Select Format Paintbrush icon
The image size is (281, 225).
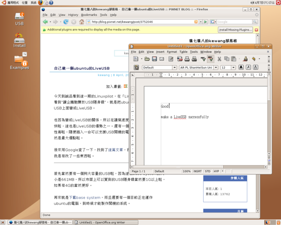[x=245, y=59]
